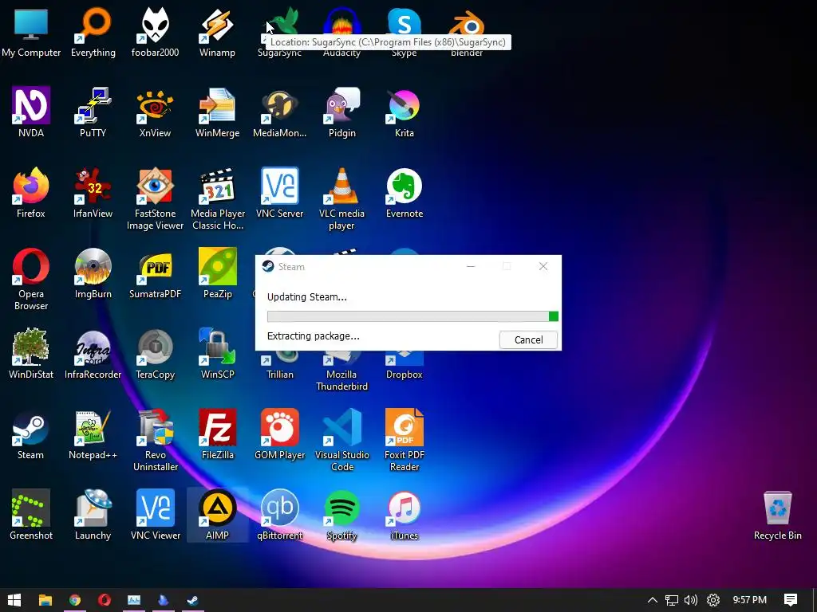Image resolution: width=817 pixels, height=612 pixels.
Task: Open File Explorer from the taskbar
Action: click(45, 600)
